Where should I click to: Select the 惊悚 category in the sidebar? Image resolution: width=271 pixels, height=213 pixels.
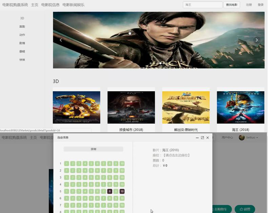22,60
